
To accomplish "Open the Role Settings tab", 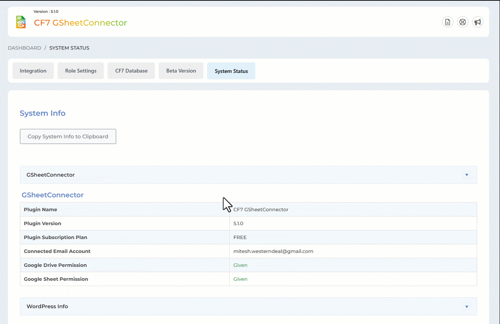I will click(81, 71).
